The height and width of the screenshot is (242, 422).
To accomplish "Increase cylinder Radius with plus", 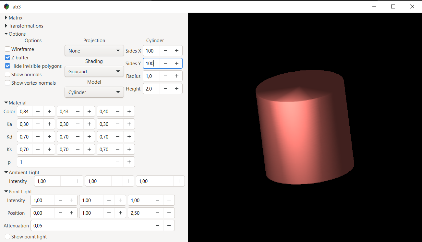I will tap(177, 76).
